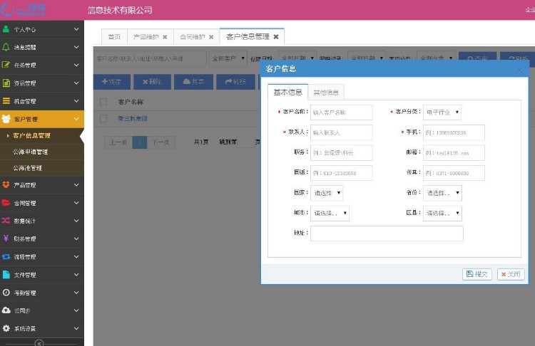This screenshot has width=535, height=346.
Task: Click the 共享 button
Action: pos(193,82)
